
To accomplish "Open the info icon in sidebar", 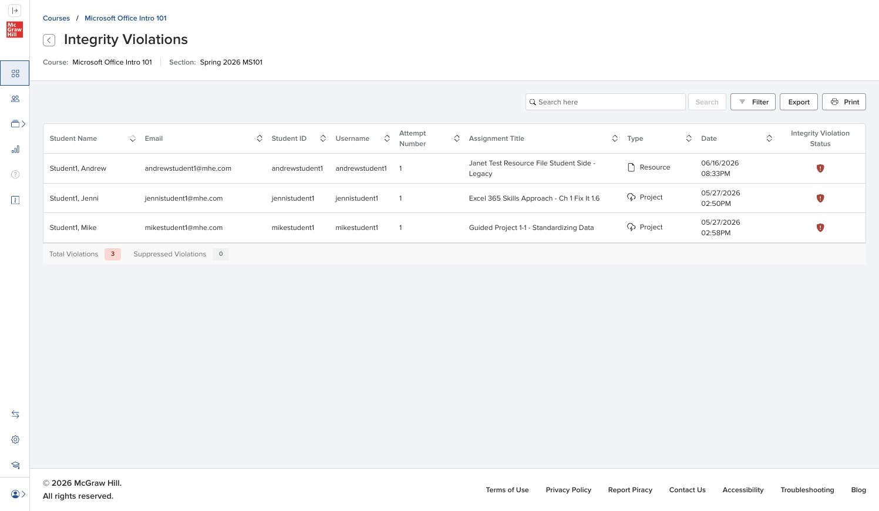I will [15, 200].
